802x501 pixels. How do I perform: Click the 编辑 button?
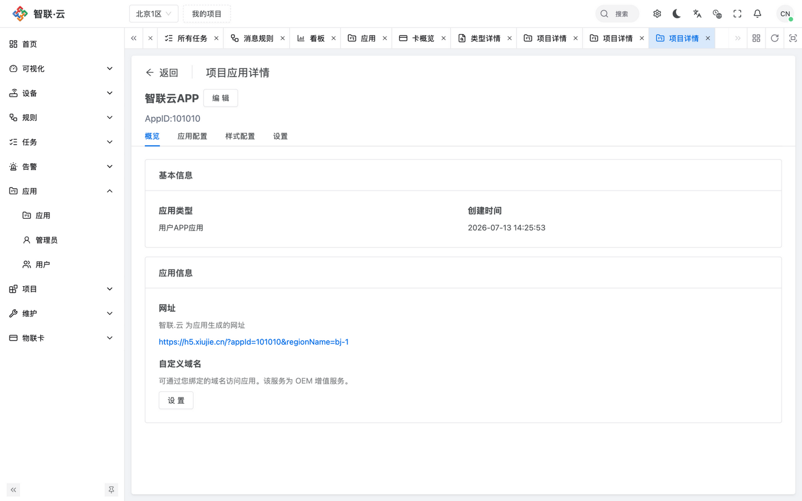point(221,98)
